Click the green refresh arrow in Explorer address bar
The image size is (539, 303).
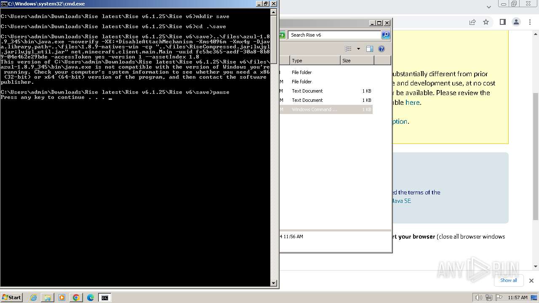[x=282, y=35]
